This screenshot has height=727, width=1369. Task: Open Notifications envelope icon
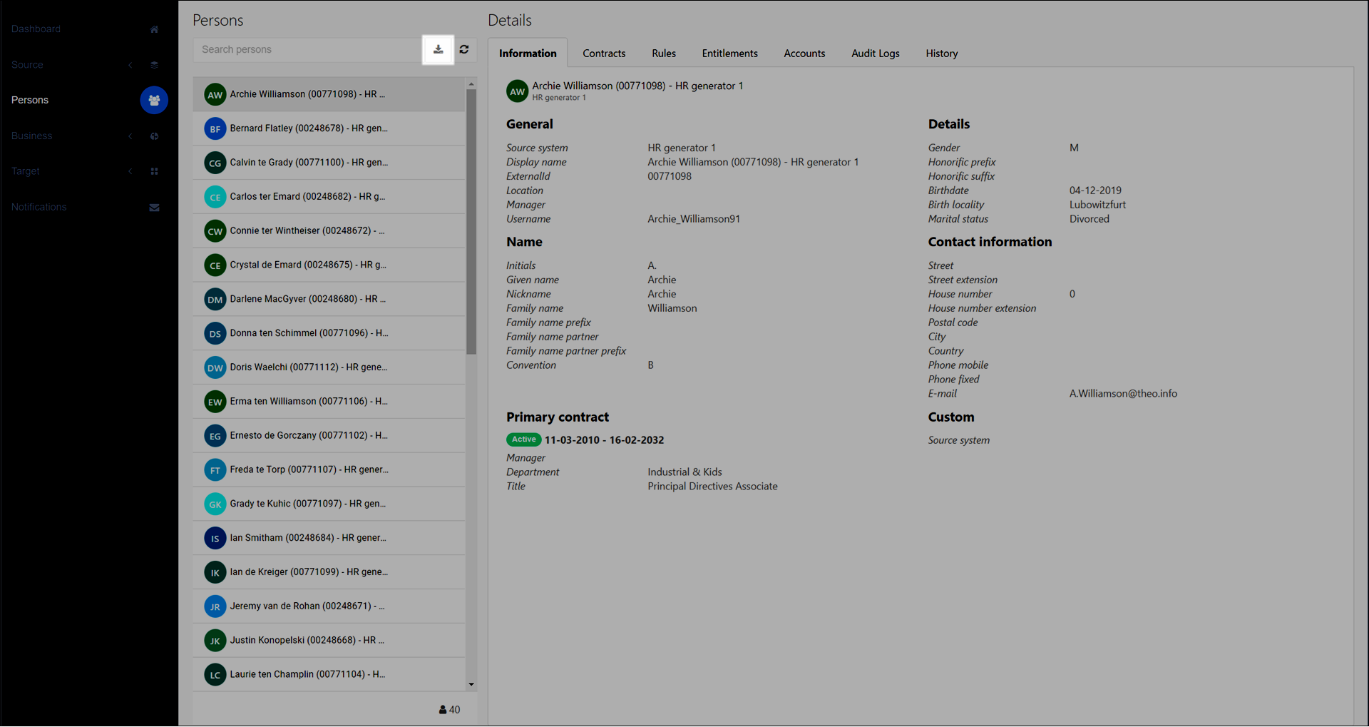[x=154, y=208]
